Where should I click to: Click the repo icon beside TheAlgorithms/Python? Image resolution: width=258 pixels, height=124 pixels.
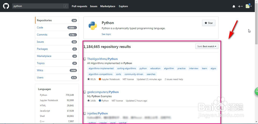(x=85, y=59)
